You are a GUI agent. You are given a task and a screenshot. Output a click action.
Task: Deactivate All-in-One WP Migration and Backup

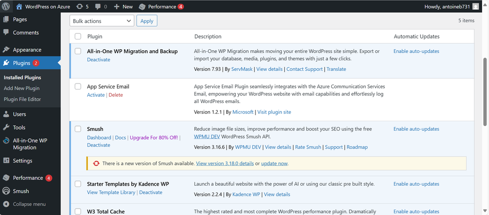98,60
